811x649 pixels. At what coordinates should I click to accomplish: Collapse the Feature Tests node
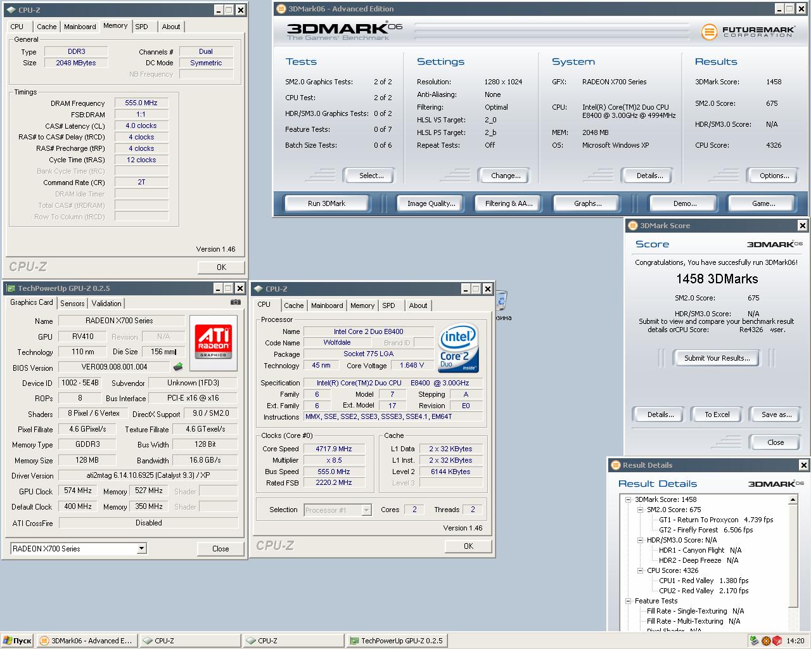click(629, 601)
